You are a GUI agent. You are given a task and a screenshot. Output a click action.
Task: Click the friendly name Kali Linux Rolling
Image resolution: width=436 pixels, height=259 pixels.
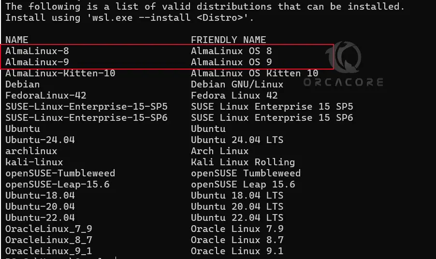coord(243,162)
